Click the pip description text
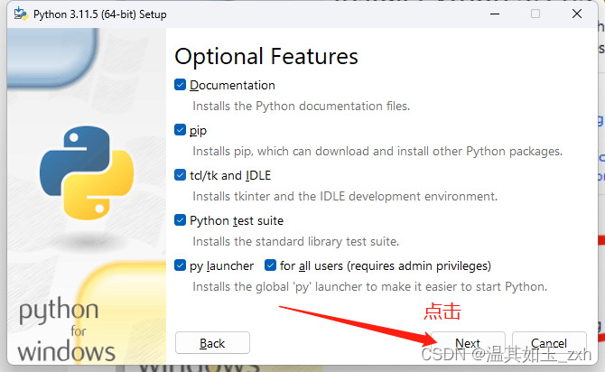 (377, 151)
